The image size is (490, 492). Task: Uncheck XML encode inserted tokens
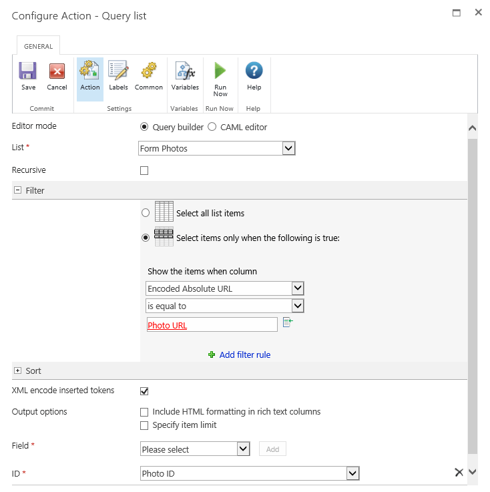(x=144, y=391)
